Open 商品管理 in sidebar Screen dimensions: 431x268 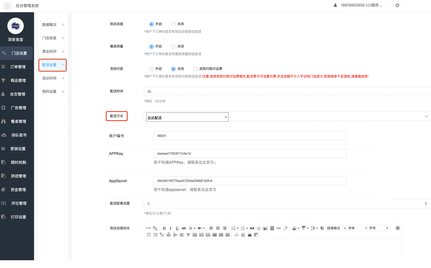[x=17, y=80]
